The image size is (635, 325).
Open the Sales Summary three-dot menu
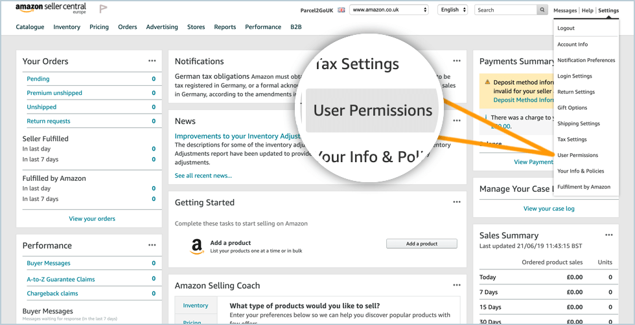coord(608,235)
